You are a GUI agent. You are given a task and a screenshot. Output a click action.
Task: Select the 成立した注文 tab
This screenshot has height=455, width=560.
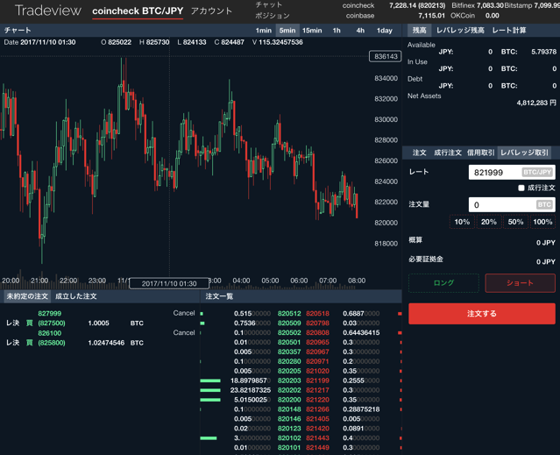click(75, 296)
